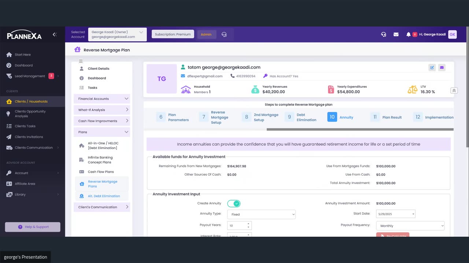This screenshot has height=263, width=469.
Task: Click the Help & Support button
Action: click(33, 227)
